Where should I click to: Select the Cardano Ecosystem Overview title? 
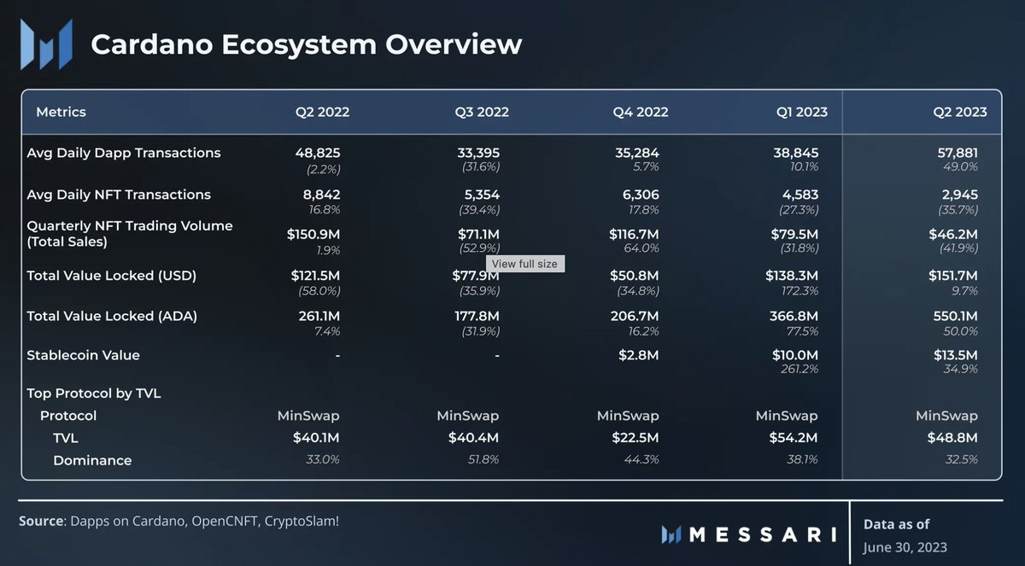tap(306, 44)
